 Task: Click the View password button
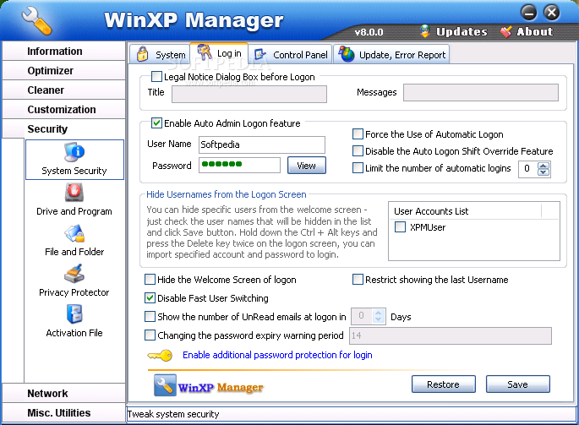click(x=307, y=165)
